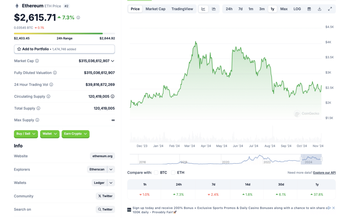Image resolution: width=348 pixels, height=218 pixels.
Task: Open price change info icon beside 7.3%
Action: [x=78, y=18]
